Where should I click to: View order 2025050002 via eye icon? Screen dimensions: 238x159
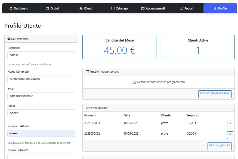click(x=230, y=135)
